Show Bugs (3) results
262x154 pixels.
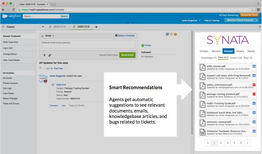point(248,58)
